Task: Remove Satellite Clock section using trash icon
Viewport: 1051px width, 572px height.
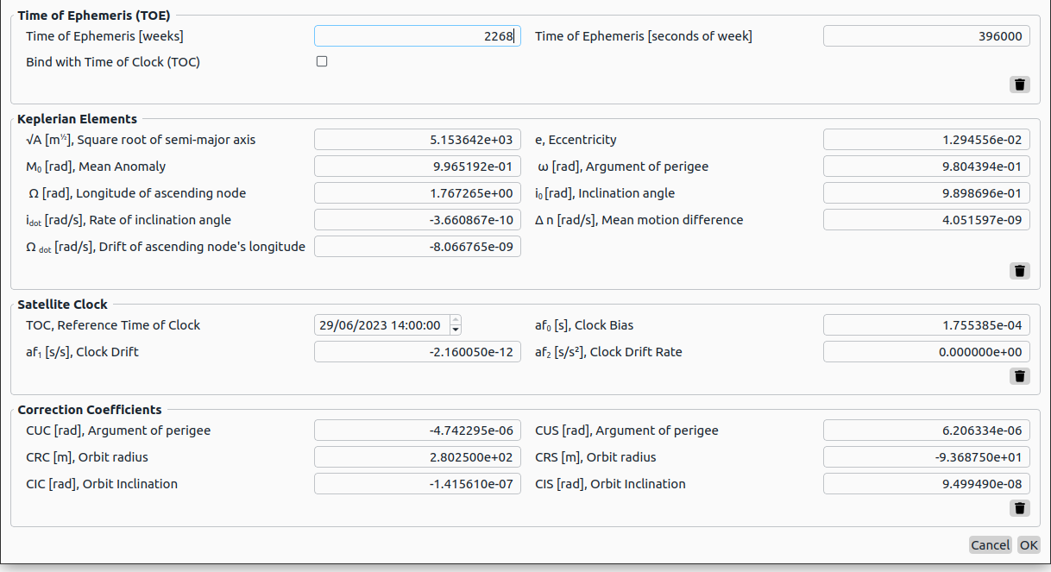Action: [x=1020, y=376]
